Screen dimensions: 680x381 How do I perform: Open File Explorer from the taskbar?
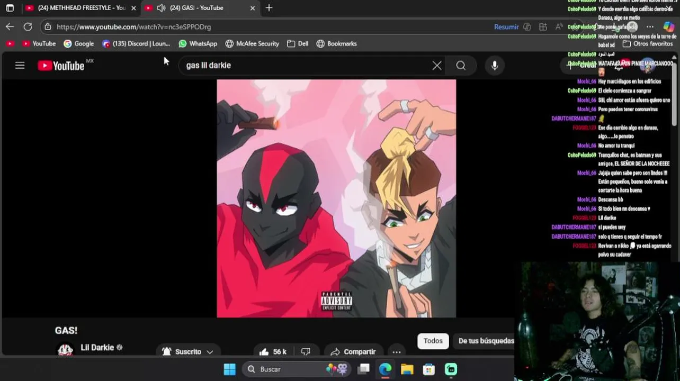407,369
